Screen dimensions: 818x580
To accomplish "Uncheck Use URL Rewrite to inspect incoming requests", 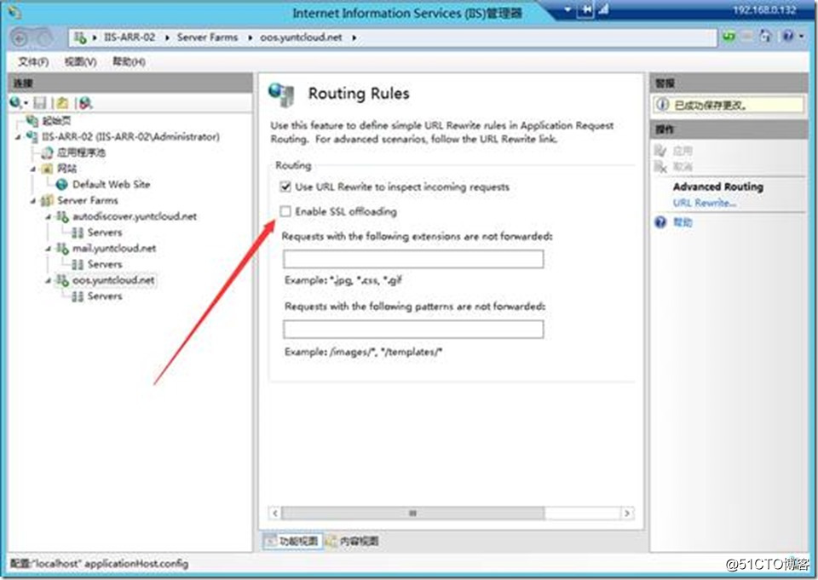I will [285, 187].
